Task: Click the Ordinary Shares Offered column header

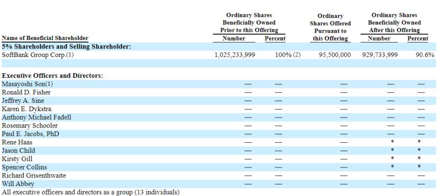Action: click(331, 27)
